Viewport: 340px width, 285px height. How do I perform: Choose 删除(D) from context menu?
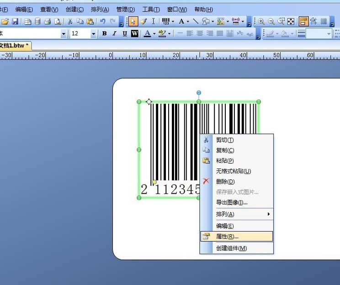click(x=237, y=181)
